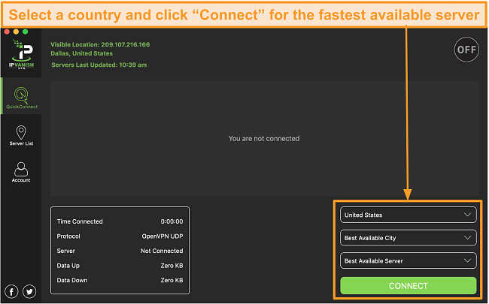Open the Server List section
489x304 pixels.
pos(21,135)
